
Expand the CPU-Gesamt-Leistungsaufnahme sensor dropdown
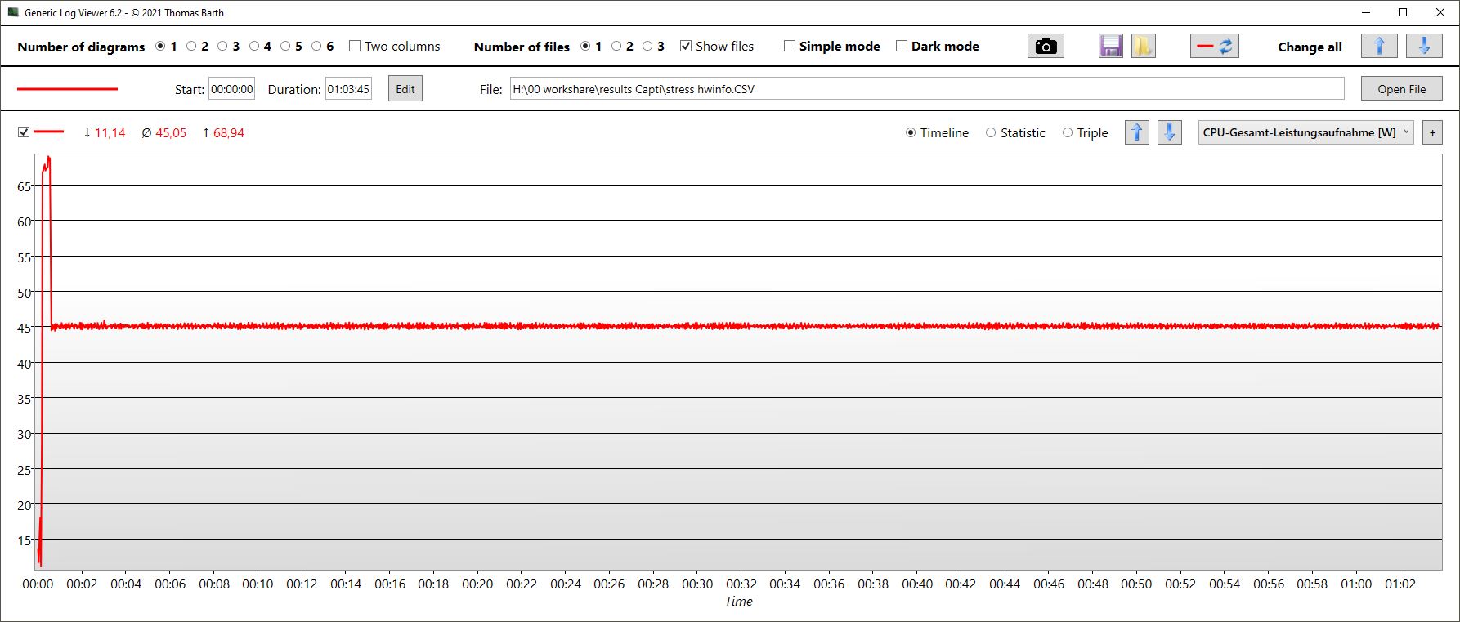[1305, 132]
